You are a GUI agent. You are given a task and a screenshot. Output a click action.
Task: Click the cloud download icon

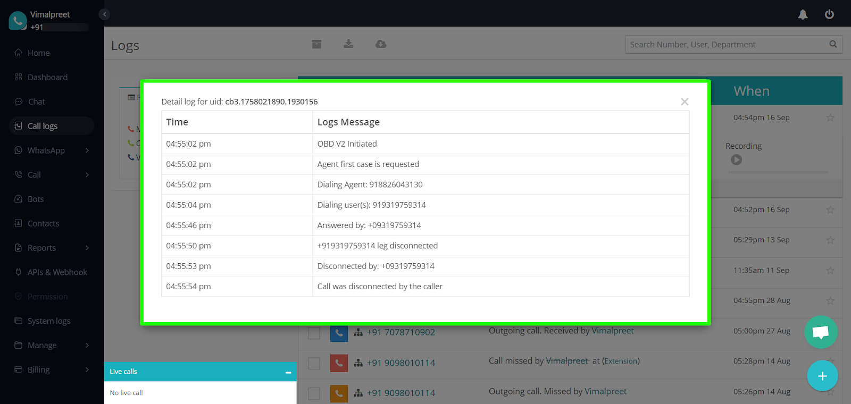(381, 44)
